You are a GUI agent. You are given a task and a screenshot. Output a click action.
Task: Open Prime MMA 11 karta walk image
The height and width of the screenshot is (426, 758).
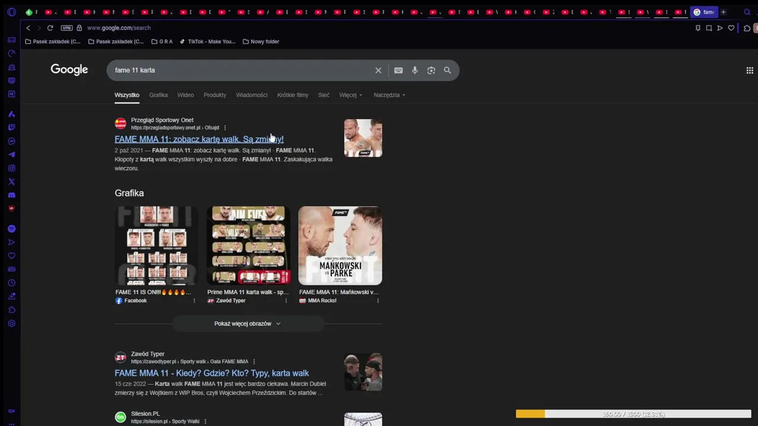(248, 246)
